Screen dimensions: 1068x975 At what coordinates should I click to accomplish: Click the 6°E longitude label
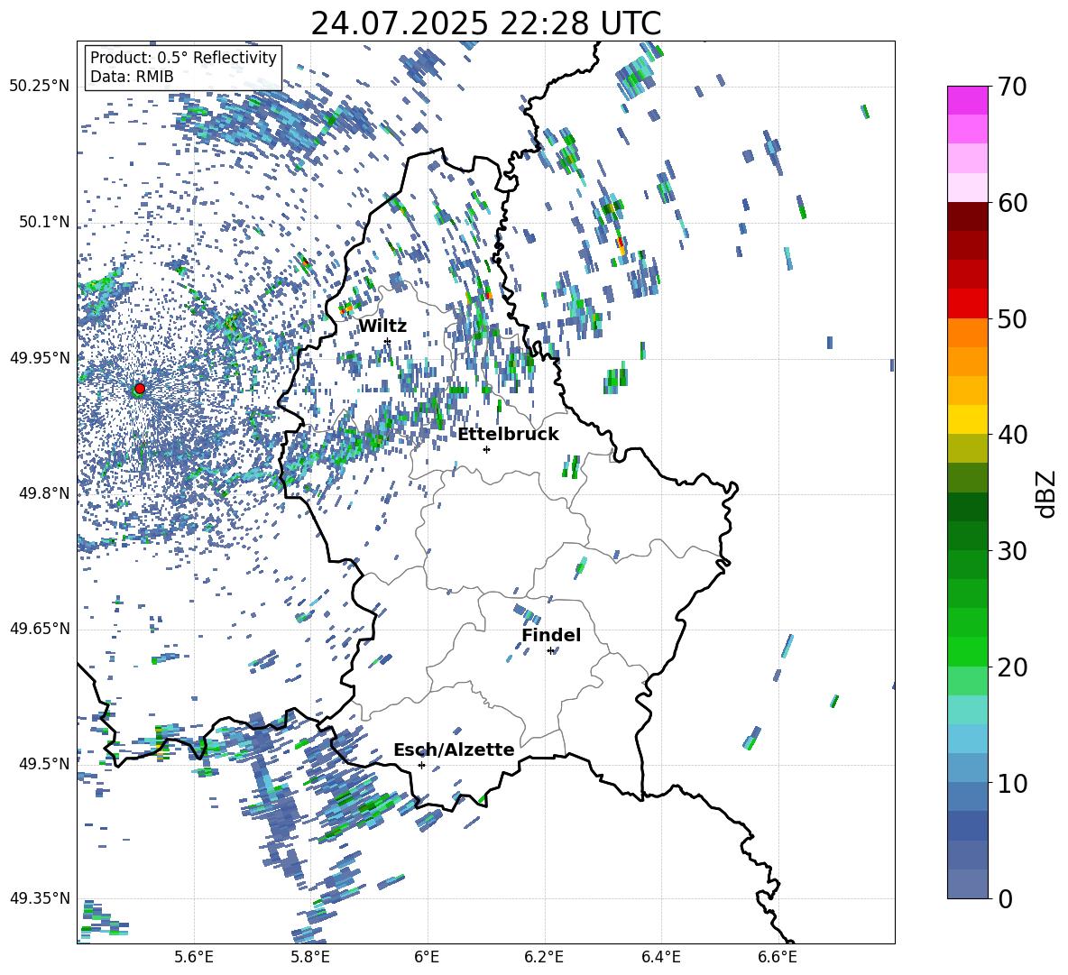427,958
